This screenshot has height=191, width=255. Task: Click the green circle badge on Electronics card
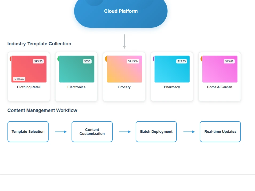pos(58,59)
